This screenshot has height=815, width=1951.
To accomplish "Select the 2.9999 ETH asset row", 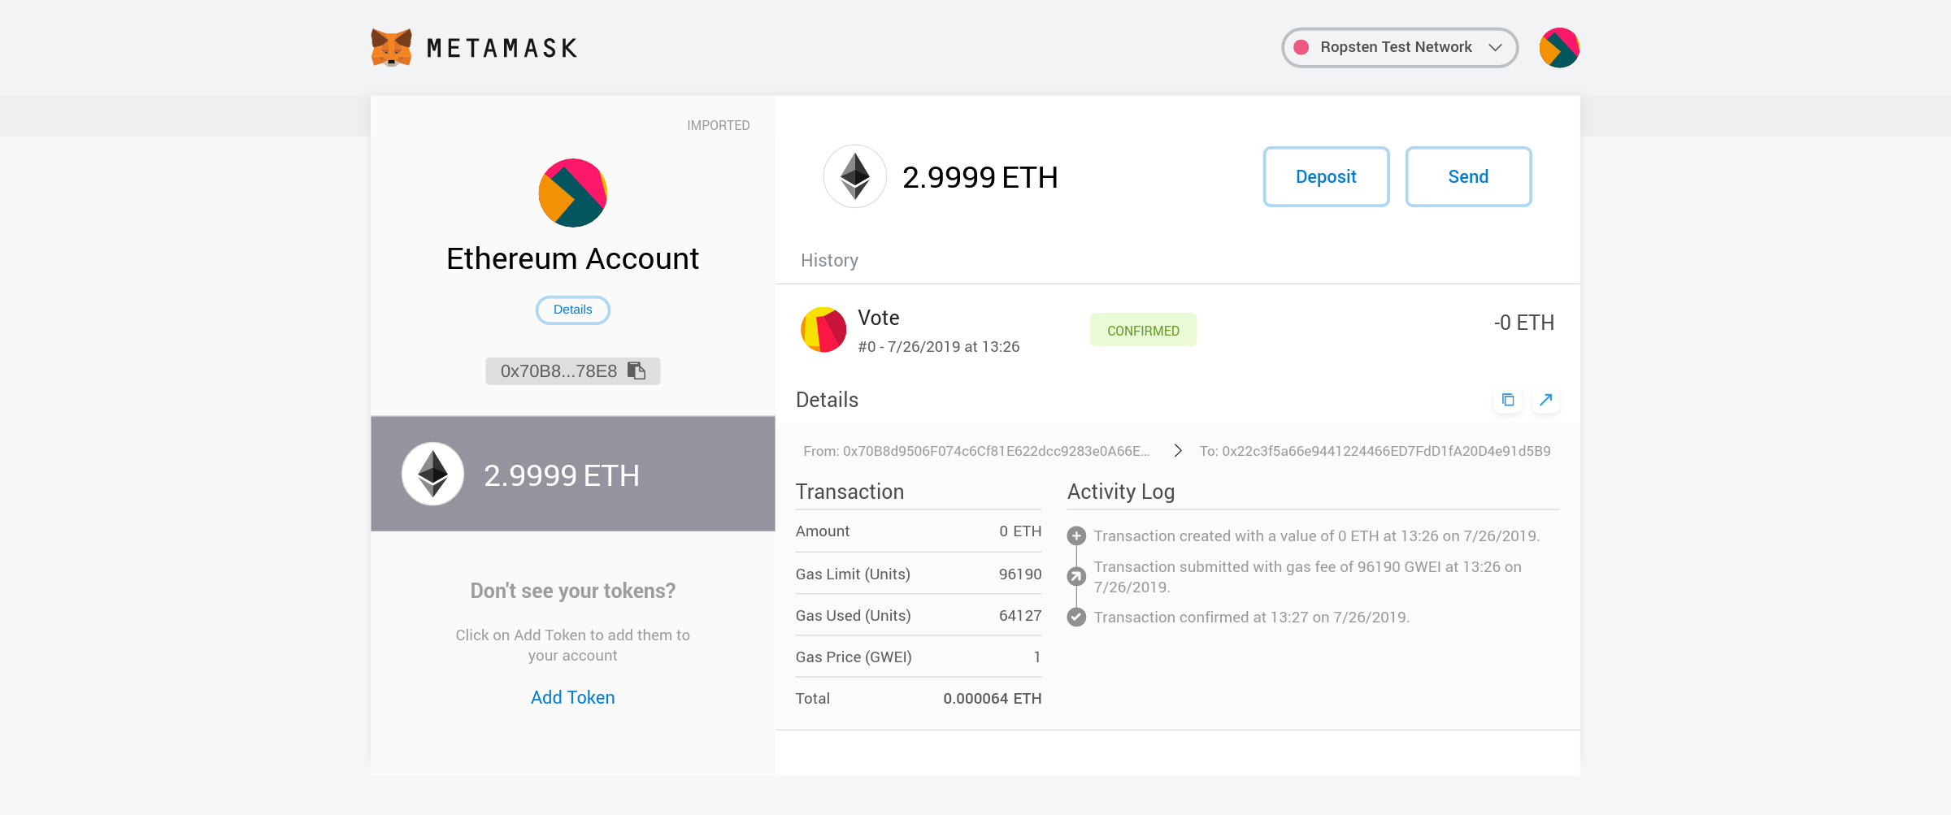I will point(572,475).
